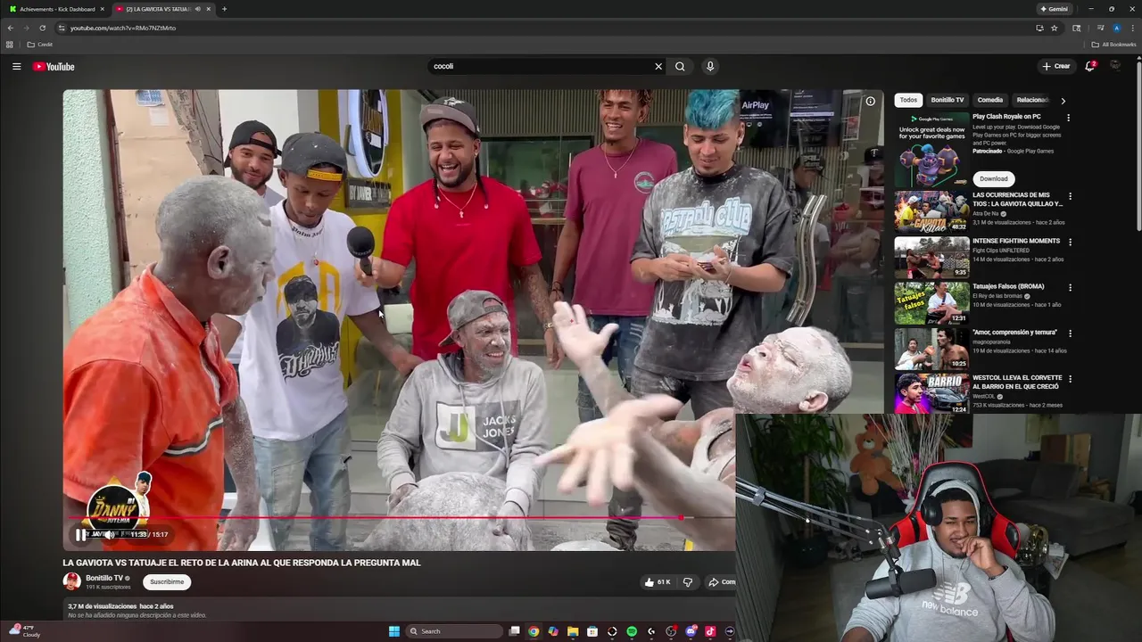Open LAS OCURRENCIAS DE MIS TIOS thumbnail
Screen dimensions: 1142x642
click(x=931, y=212)
